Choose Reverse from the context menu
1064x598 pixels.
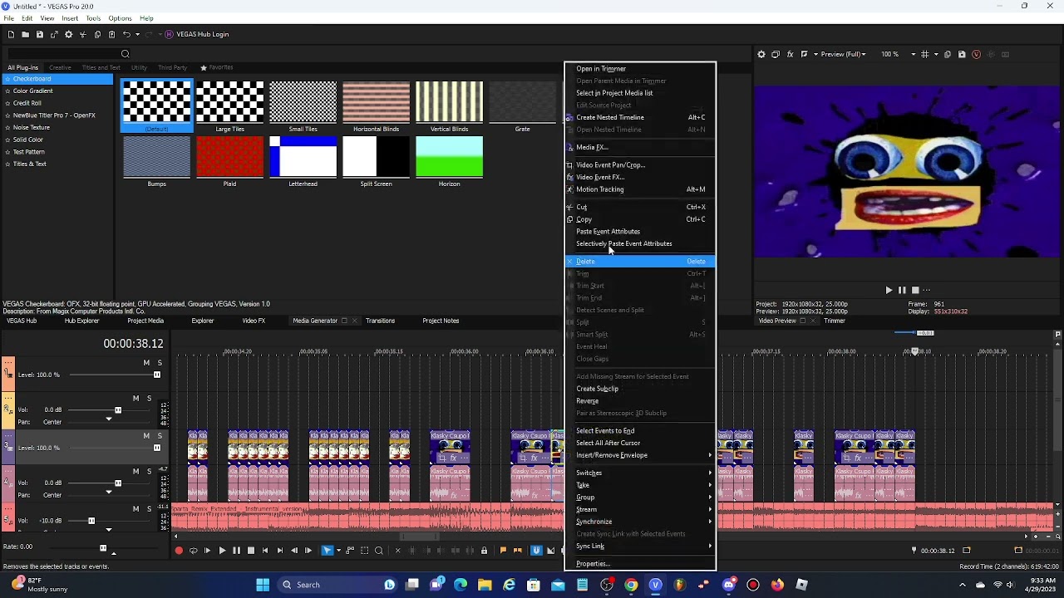640,401
